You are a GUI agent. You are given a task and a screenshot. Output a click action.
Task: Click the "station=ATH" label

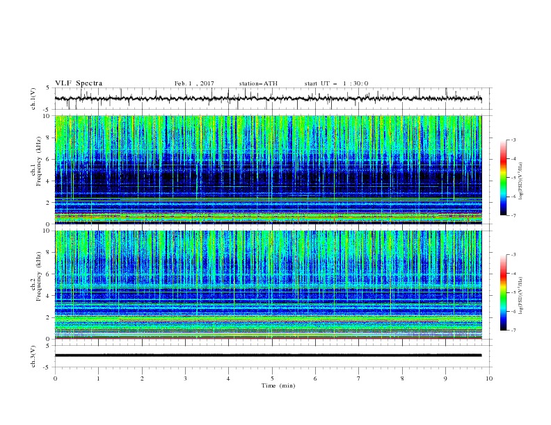258,83
